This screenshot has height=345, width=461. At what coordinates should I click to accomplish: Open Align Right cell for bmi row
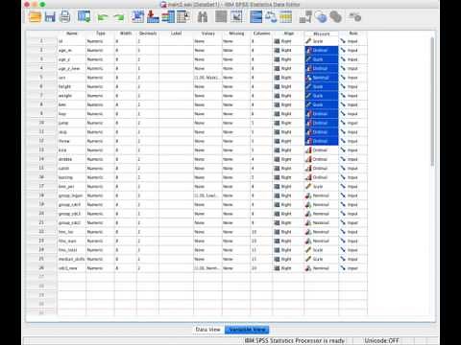(x=288, y=104)
